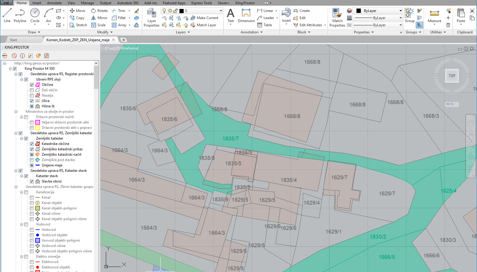Open the Annotate ribbon tab
477x272 pixels.
(x=54, y=3)
